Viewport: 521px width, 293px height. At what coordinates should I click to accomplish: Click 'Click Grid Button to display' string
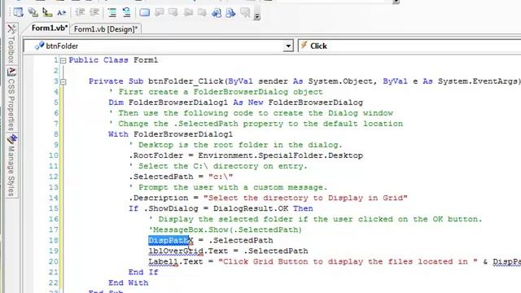coord(348,261)
